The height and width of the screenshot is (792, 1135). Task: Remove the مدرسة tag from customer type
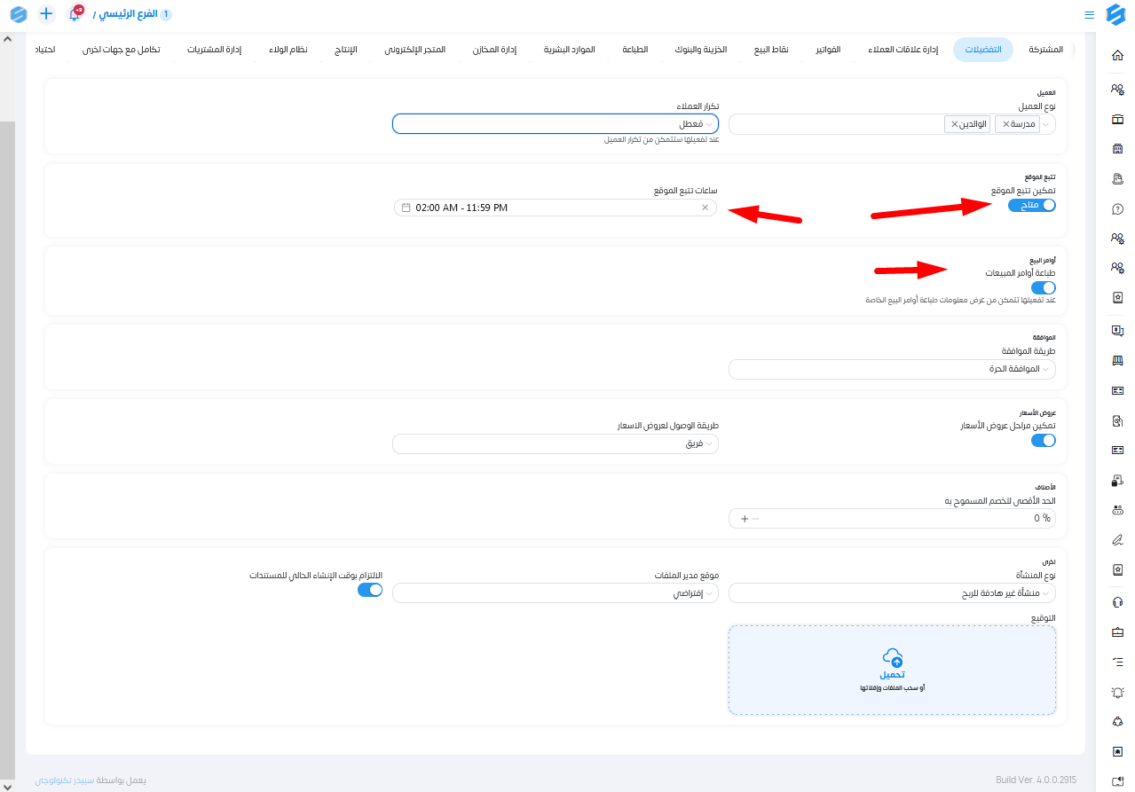tap(1005, 124)
